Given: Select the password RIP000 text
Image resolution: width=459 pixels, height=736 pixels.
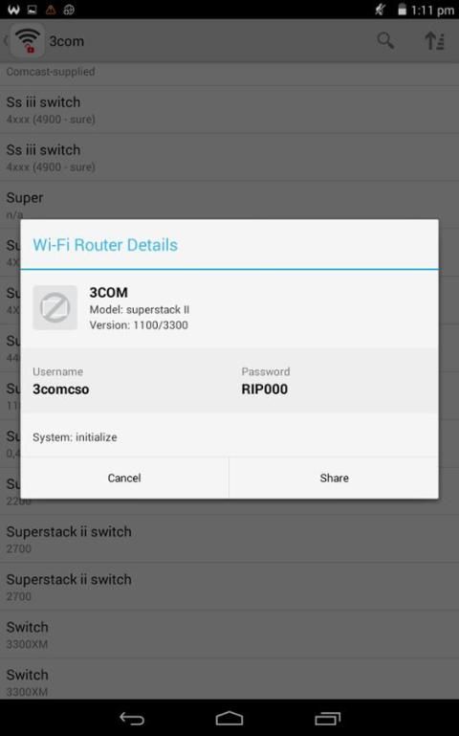Looking at the screenshot, I should [x=265, y=390].
